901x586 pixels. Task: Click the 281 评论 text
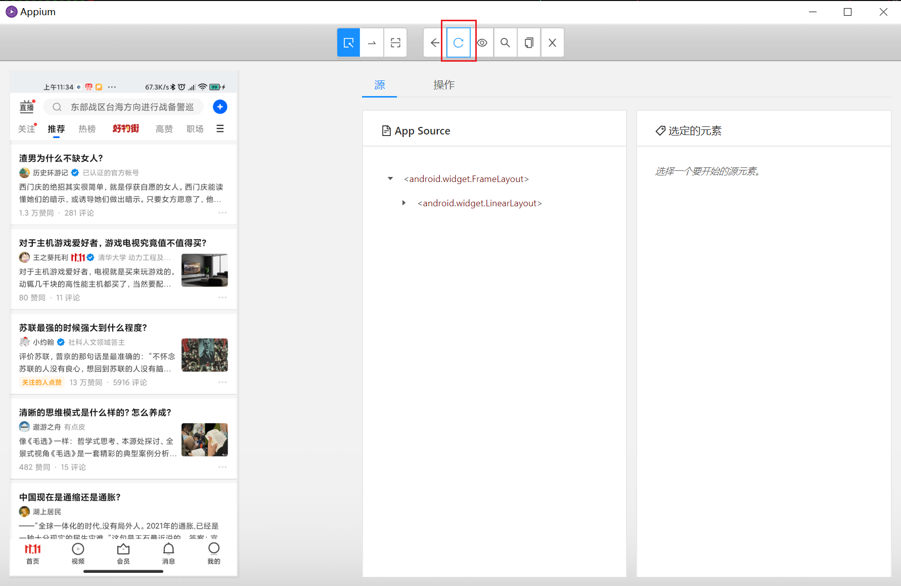[x=79, y=213]
